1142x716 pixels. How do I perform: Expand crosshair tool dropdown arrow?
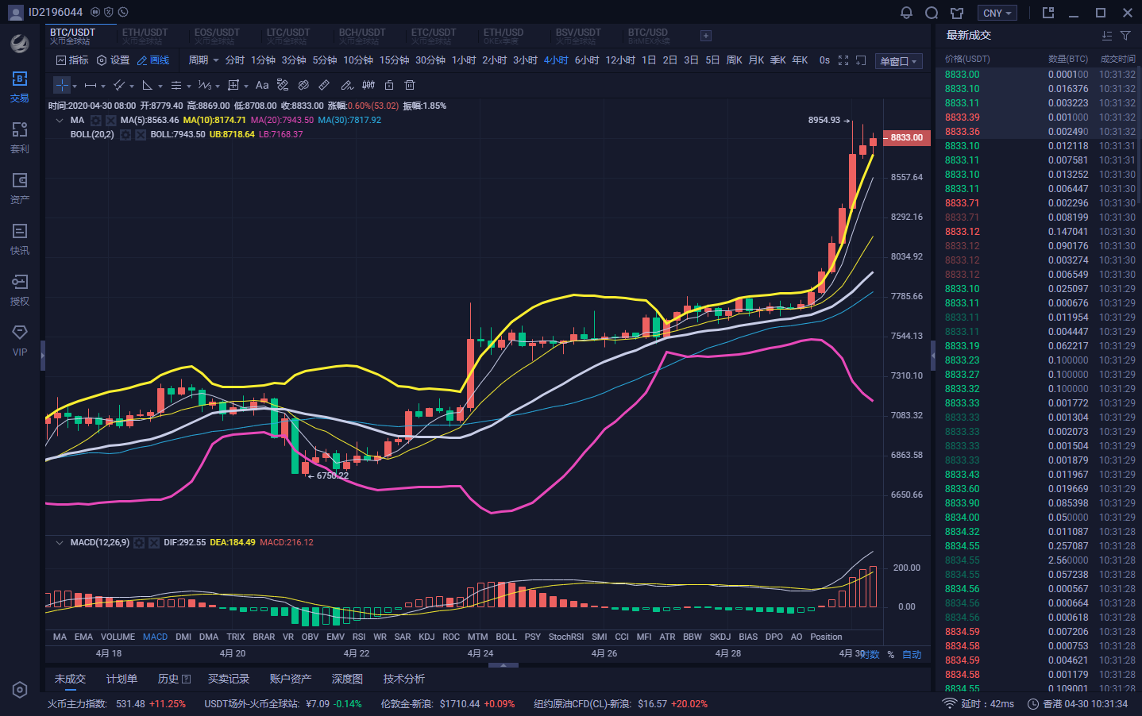(75, 86)
